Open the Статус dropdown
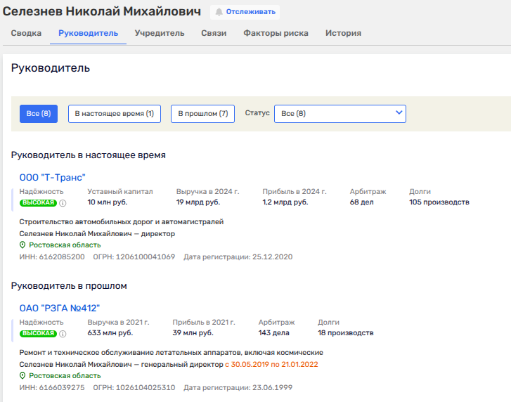This screenshot has width=511, height=402. pos(339,114)
